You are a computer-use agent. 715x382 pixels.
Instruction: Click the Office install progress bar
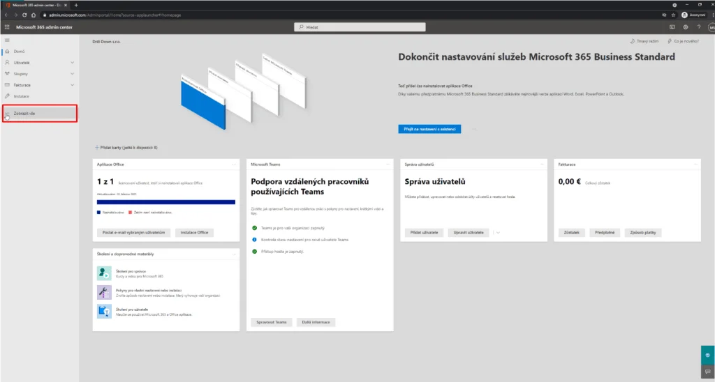(166, 202)
